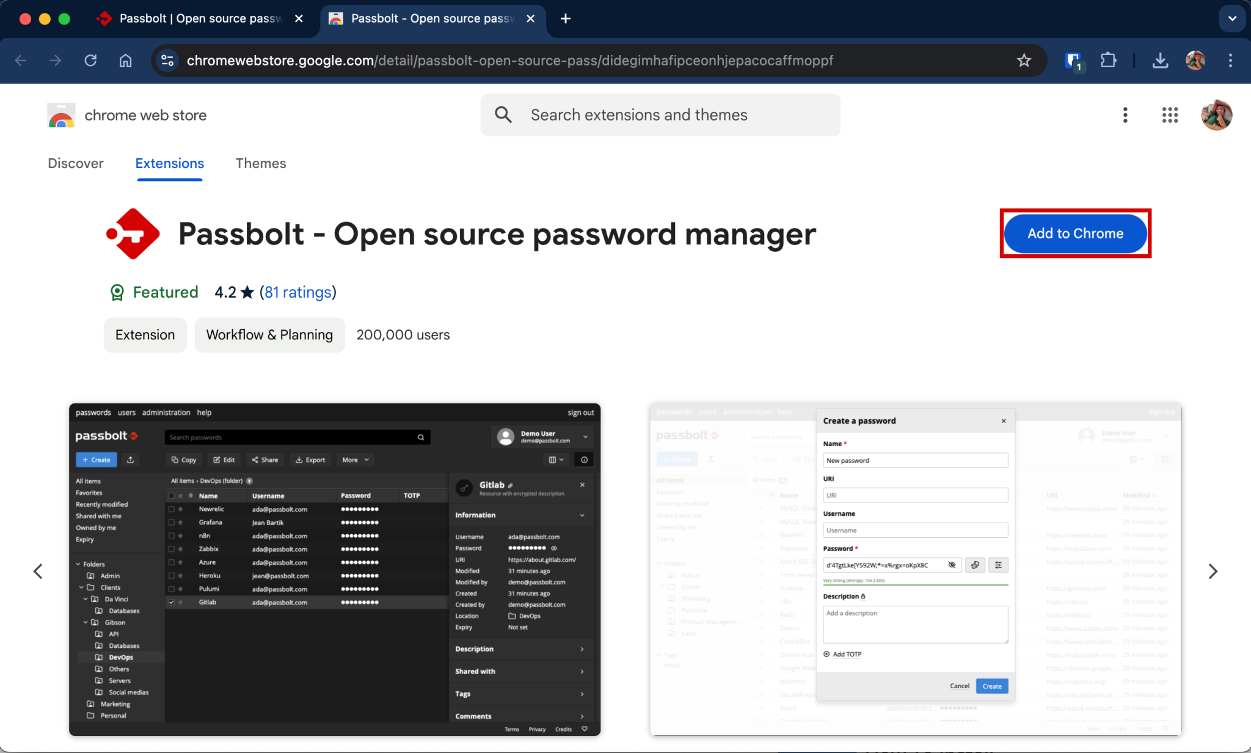The image size is (1251, 753).
Task: Open the browser Extensions puzzle menu
Action: 1108,60
